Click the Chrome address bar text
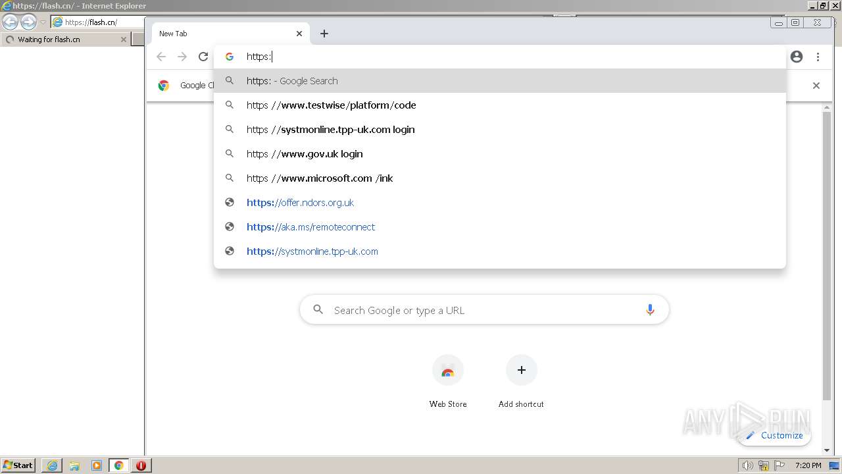Screen dimensions: 842x474 coord(259,57)
